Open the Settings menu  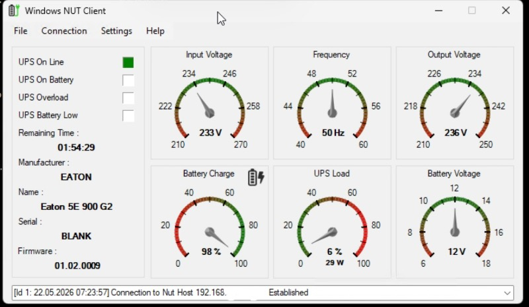[116, 31]
